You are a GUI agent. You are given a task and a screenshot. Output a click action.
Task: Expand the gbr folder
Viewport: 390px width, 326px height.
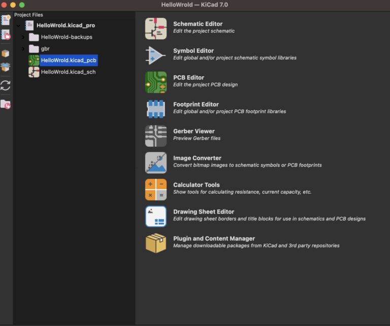tap(23, 49)
